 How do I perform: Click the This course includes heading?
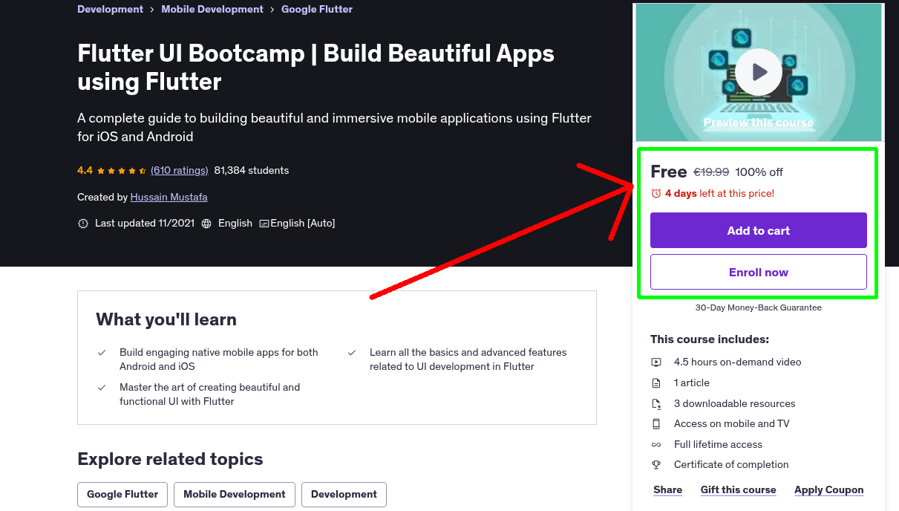(710, 339)
